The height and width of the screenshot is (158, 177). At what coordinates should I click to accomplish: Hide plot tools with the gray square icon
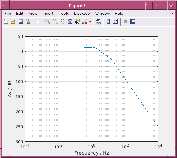click(x=126, y=22)
